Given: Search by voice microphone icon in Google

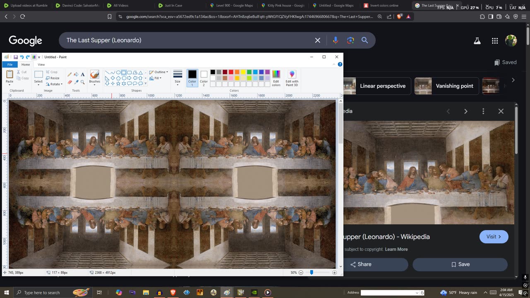Looking at the screenshot, I should click(335, 40).
